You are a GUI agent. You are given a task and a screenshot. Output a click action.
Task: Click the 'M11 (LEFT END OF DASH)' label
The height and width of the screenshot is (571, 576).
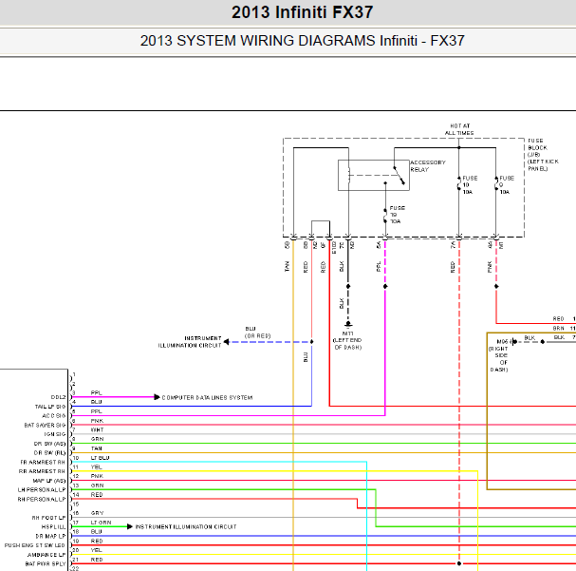(347, 340)
